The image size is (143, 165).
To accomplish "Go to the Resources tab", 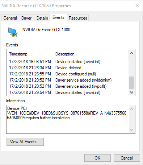I will click(78, 18).
